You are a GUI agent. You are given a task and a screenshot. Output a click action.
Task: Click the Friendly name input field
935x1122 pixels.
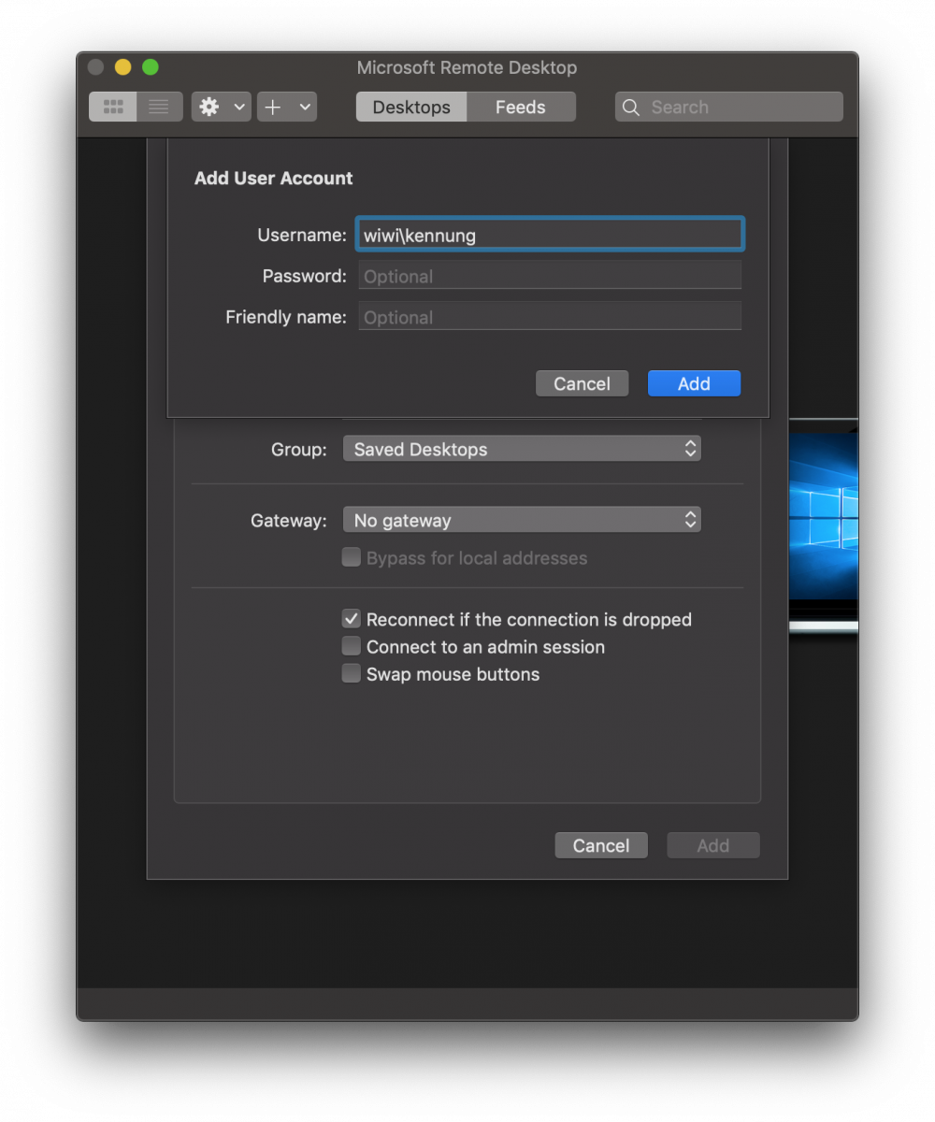click(x=550, y=317)
